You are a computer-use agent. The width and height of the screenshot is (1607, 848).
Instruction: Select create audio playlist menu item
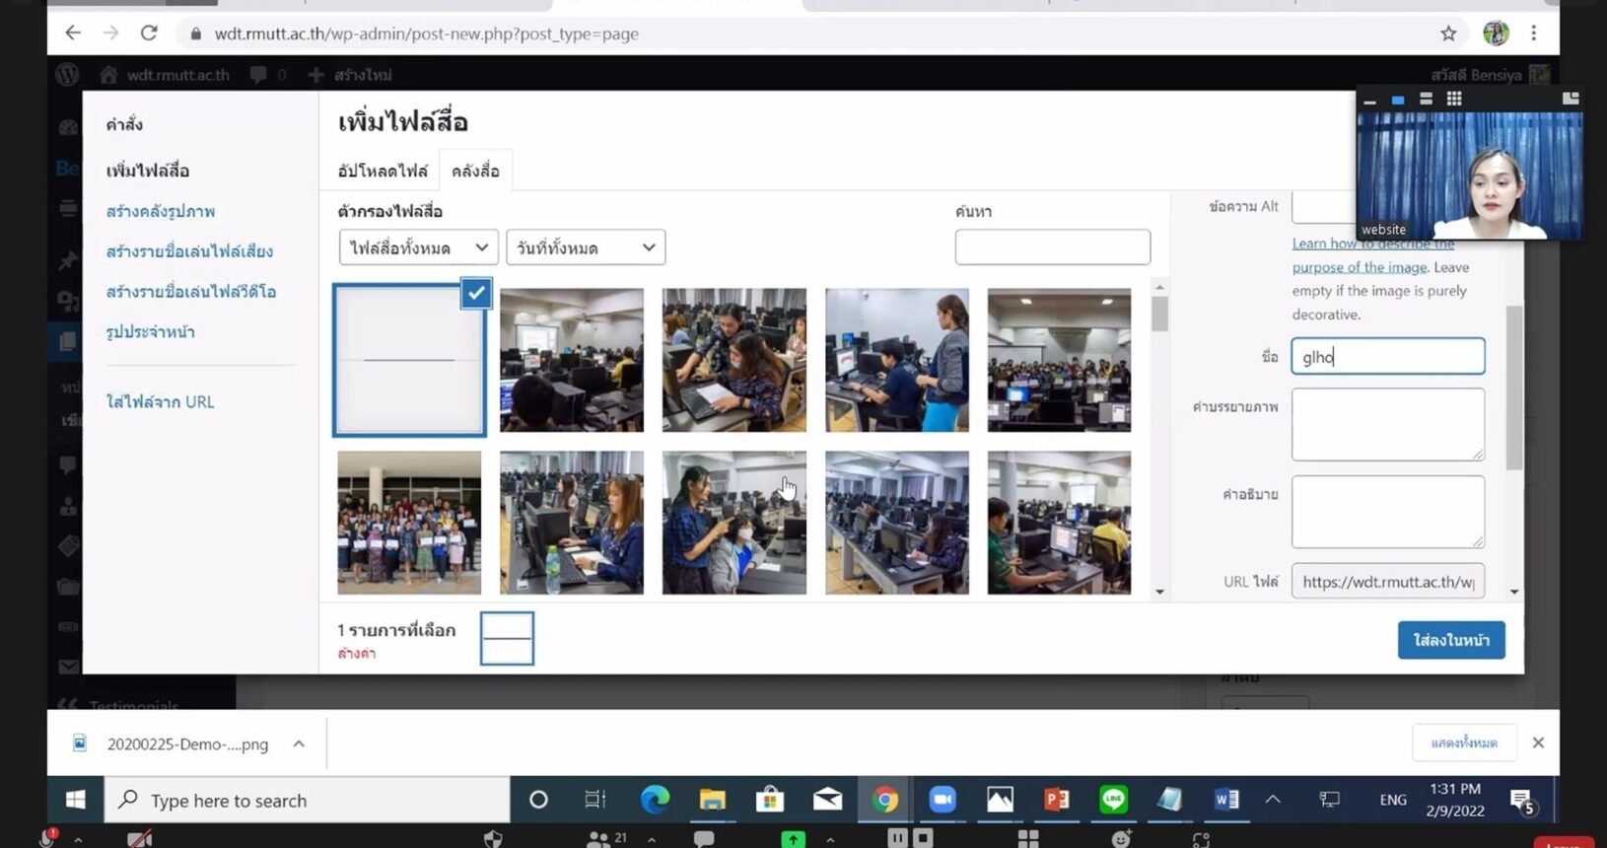pyautogui.click(x=189, y=251)
